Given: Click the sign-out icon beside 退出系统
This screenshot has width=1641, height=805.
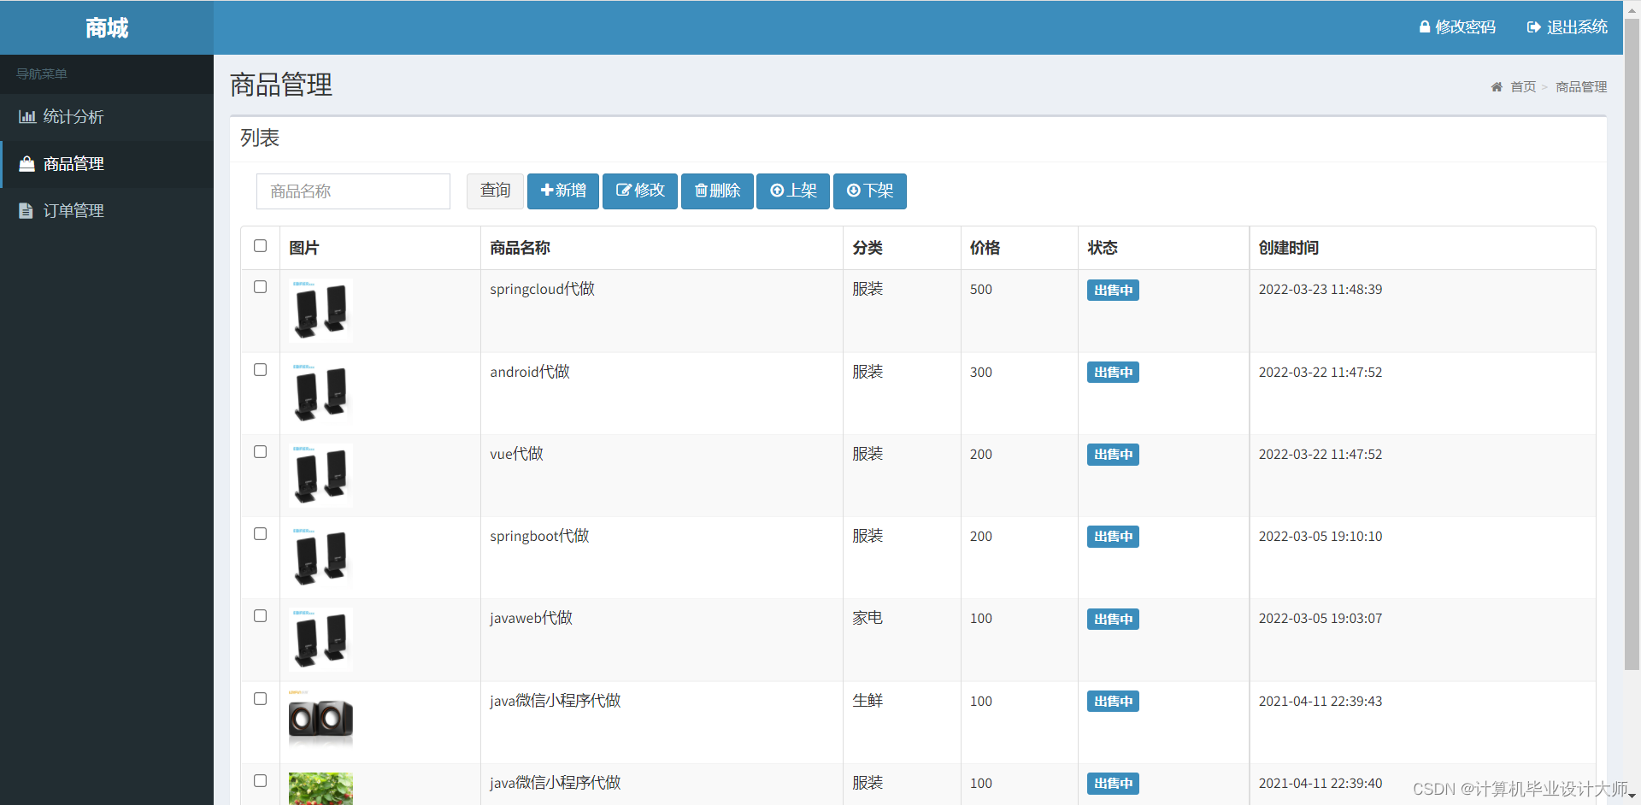Looking at the screenshot, I should [1532, 26].
